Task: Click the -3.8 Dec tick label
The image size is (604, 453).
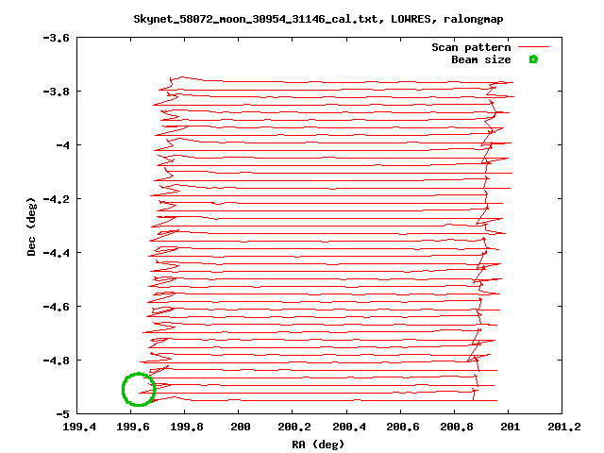Action: coord(56,92)
